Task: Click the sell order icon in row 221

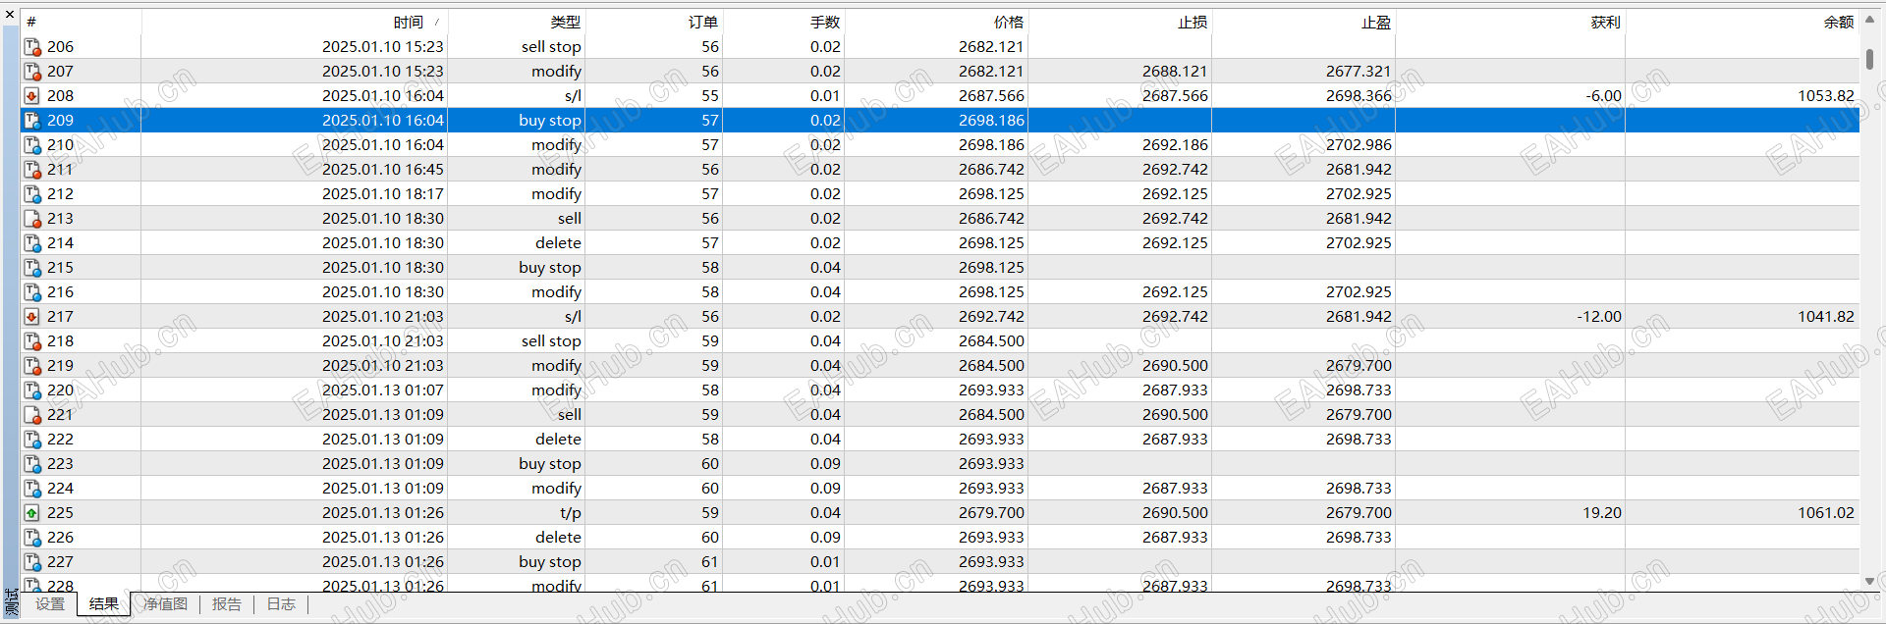Action: [32, 415]
